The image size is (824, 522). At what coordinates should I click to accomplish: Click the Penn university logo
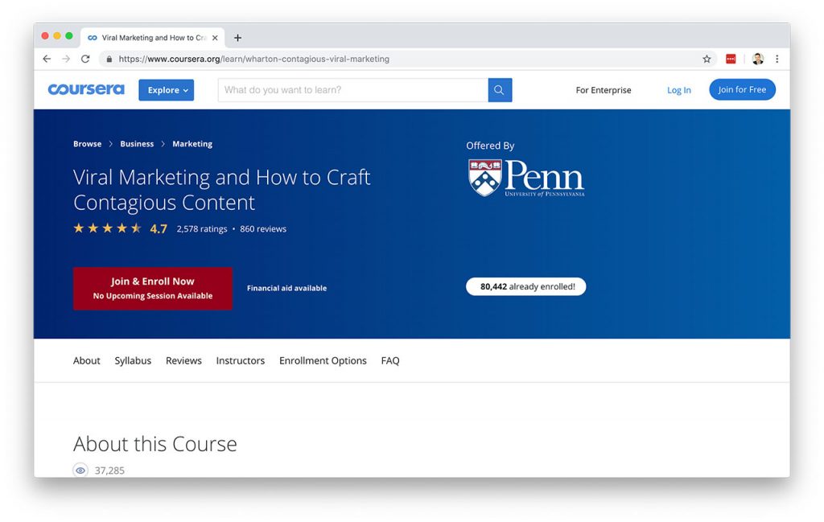coord(526,178)
